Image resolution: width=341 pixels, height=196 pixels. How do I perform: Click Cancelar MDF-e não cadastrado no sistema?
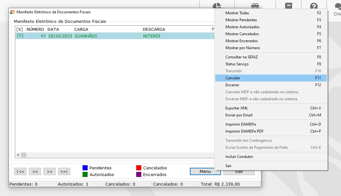point(271,92)
